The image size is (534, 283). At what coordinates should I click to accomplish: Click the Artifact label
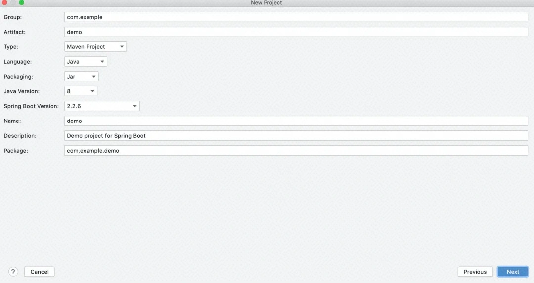[15, 32]
